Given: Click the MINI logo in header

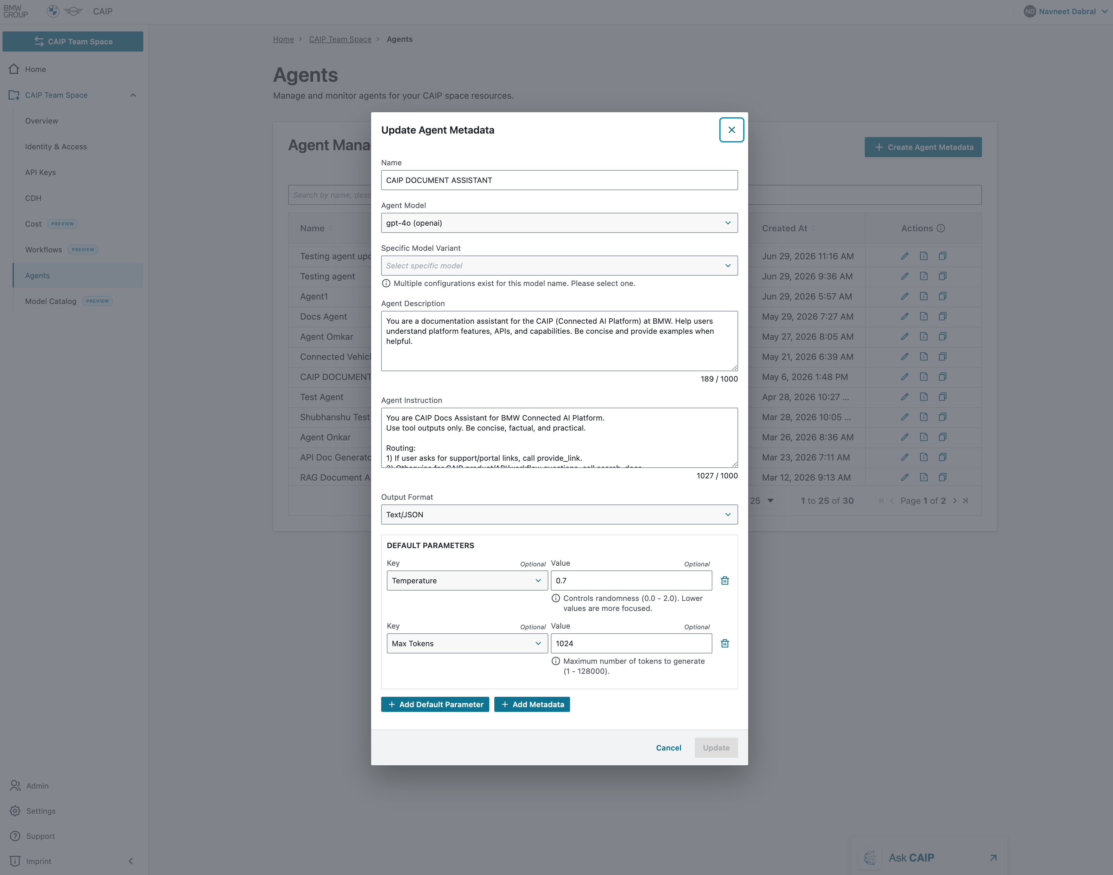Looking at the screenshot, I should click(x=73, y=11).
